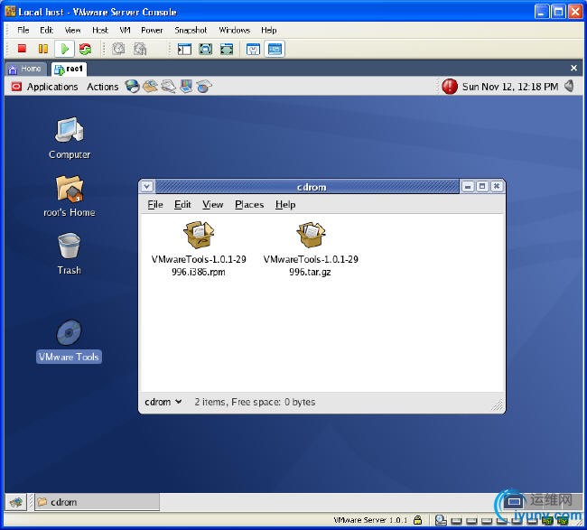Open VMware Power menu
587x530 pixels.
click(152, 31)
